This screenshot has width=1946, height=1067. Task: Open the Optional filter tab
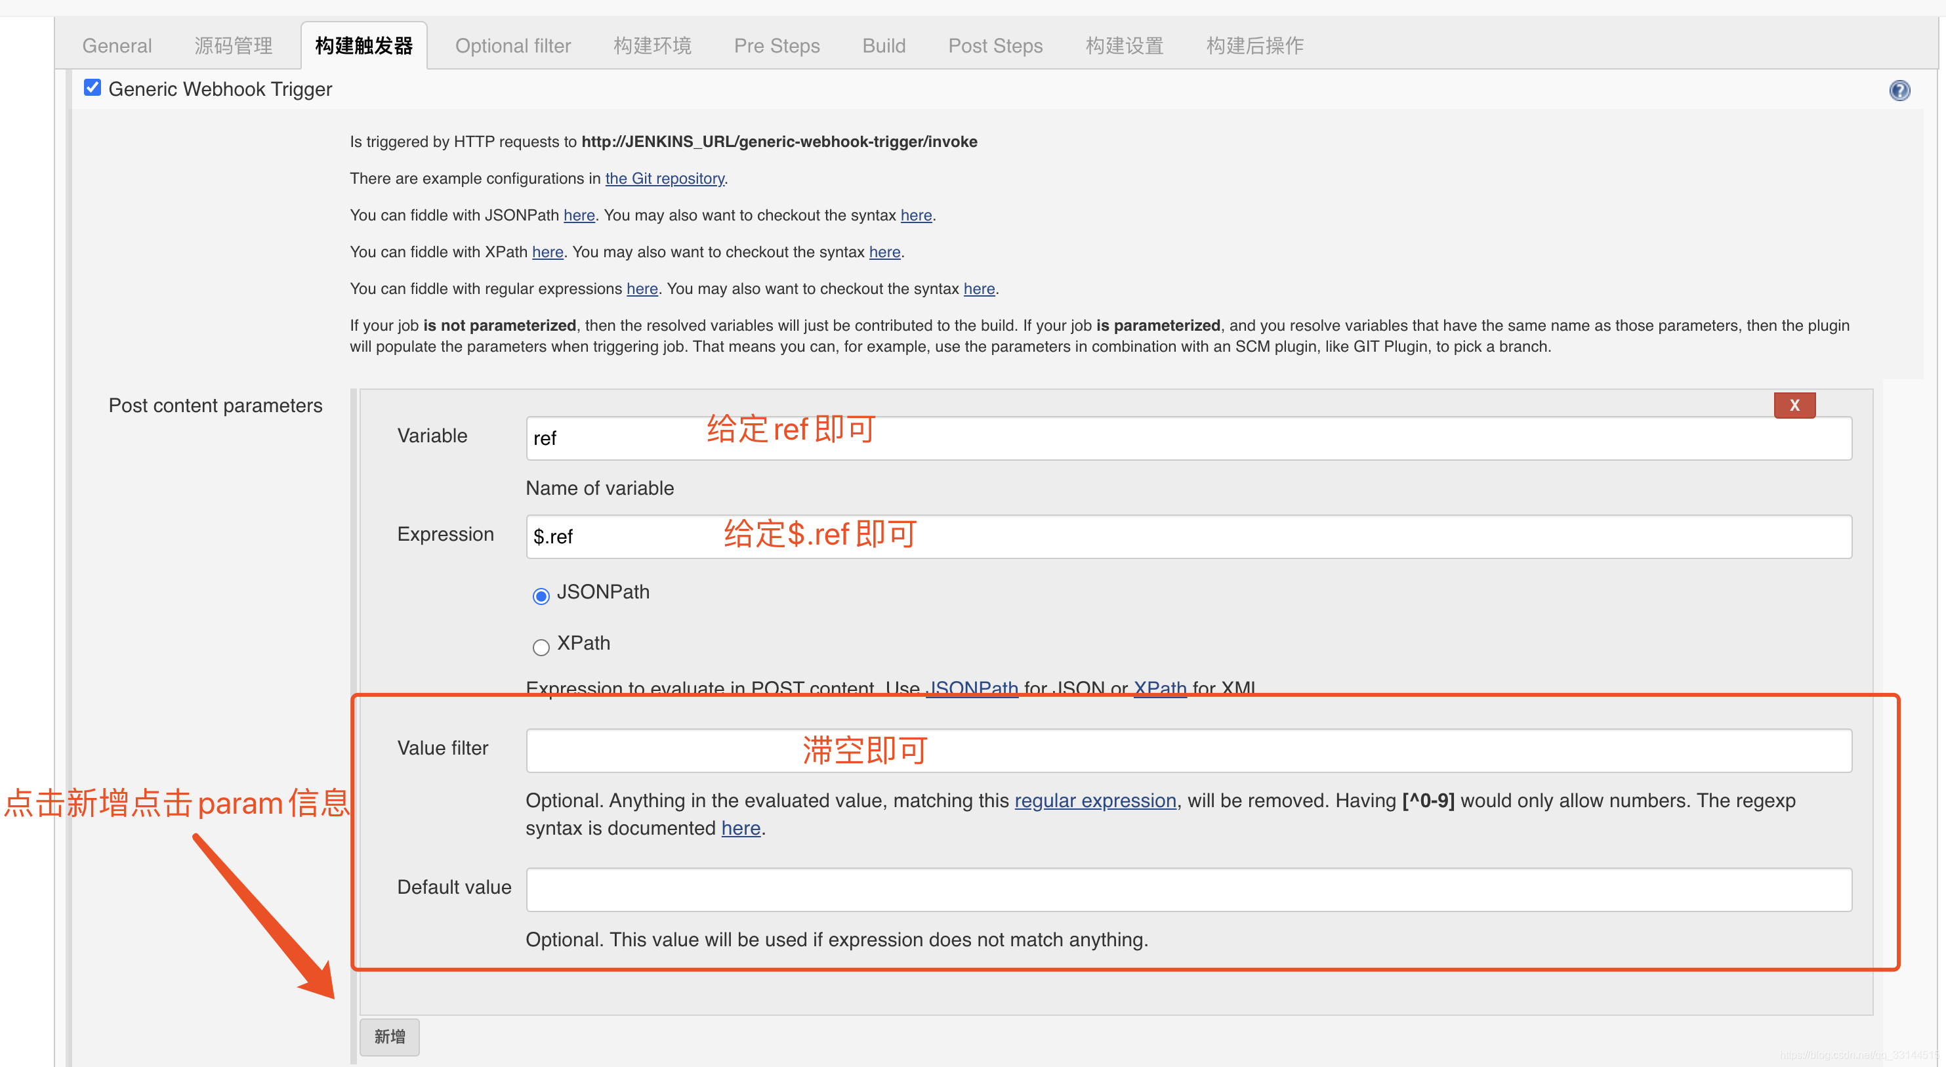(x=512, y=45)
